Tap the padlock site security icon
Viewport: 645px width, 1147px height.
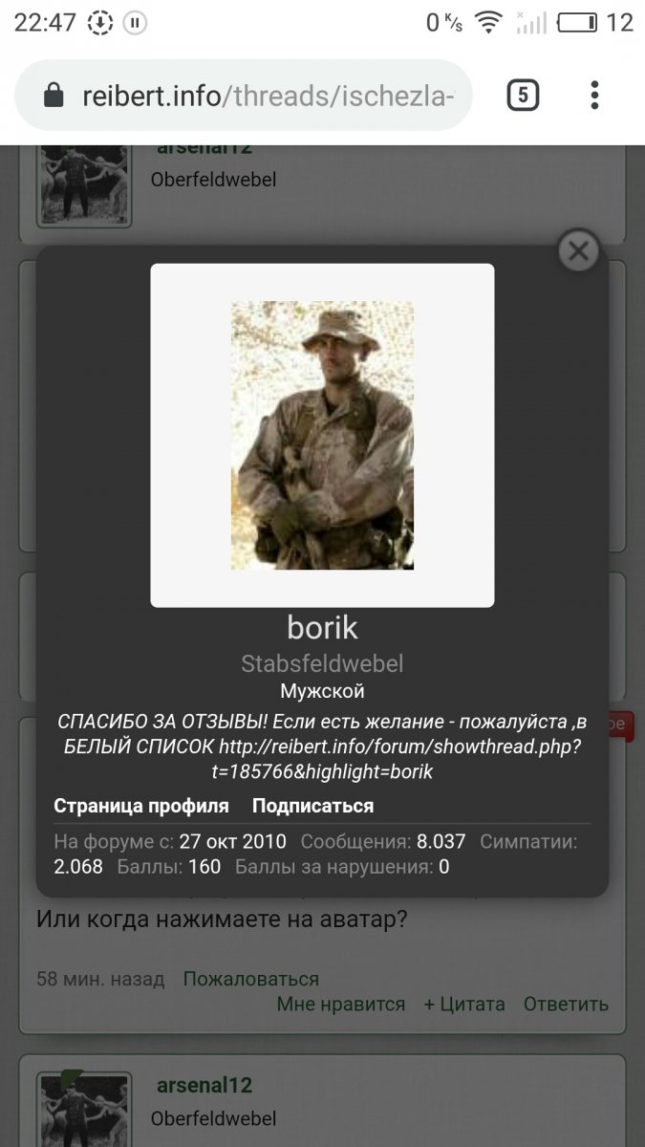54,95
